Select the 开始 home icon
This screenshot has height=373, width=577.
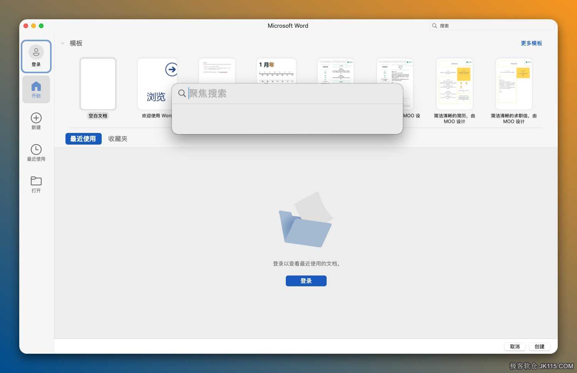coord(36,86)
